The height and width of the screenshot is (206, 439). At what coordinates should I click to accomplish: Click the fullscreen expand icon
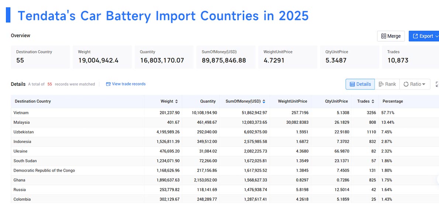pyautogui.click(x=437, y=84)
